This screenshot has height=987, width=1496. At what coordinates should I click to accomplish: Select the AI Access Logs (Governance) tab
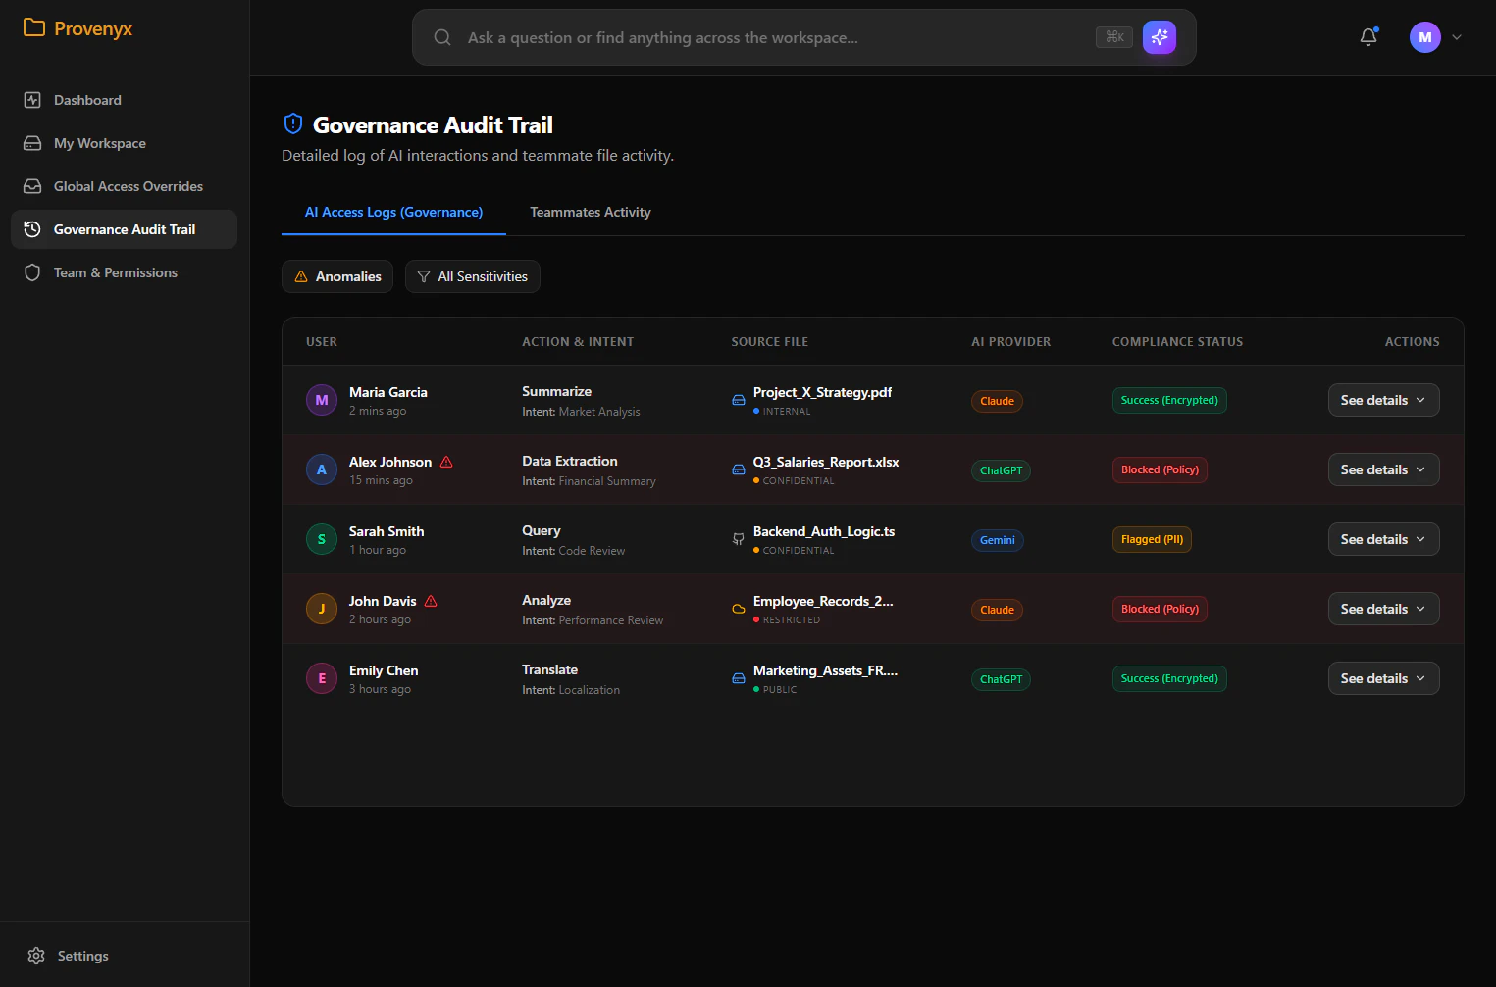(x=393, y=212)
